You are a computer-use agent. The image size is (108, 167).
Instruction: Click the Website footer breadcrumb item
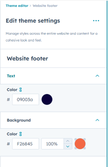click(45, 6)
